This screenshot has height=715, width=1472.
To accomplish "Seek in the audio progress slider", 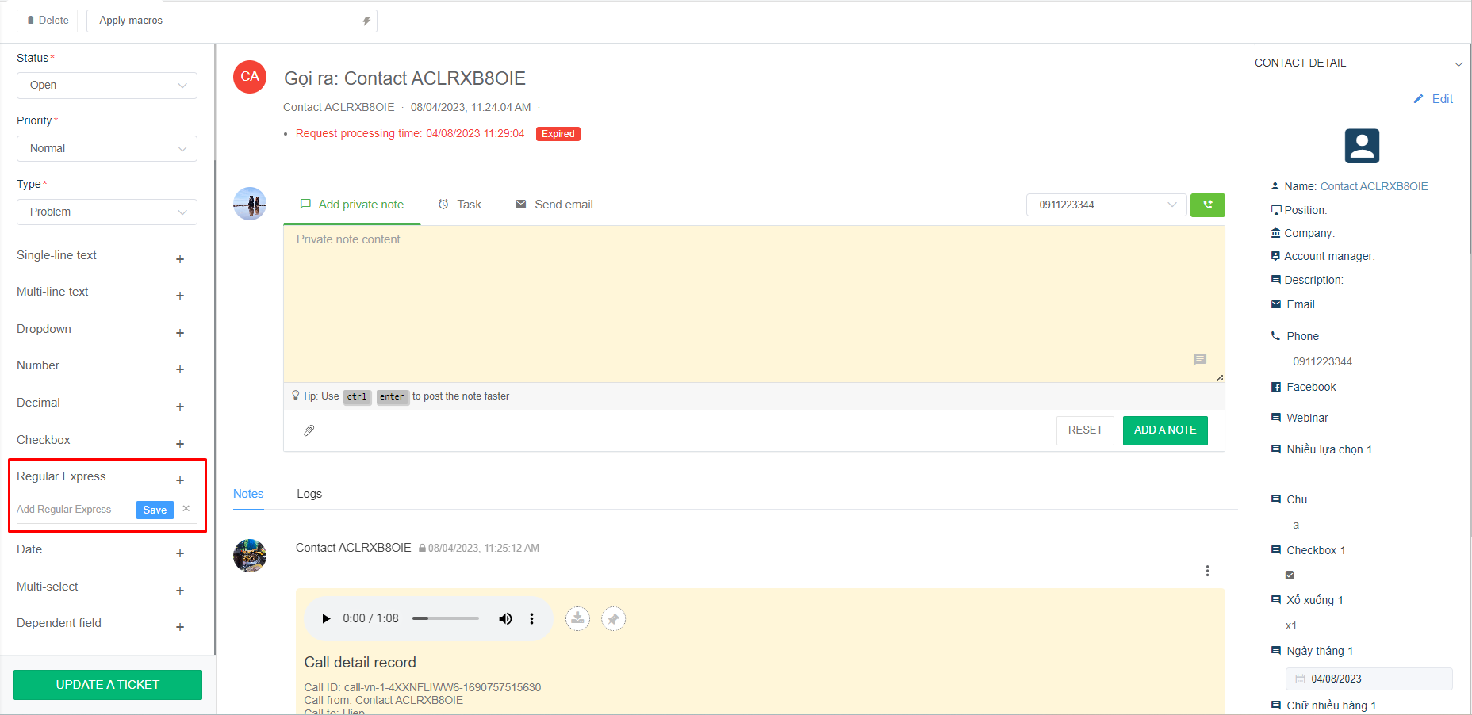I will coord(446,618).
